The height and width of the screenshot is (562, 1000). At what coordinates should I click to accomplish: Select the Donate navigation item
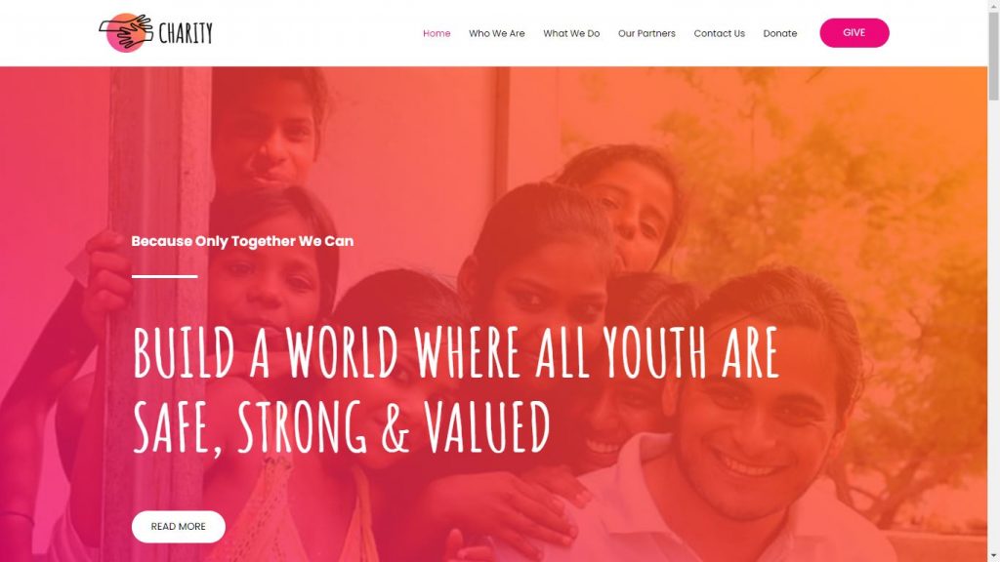(x=779, y=33)
